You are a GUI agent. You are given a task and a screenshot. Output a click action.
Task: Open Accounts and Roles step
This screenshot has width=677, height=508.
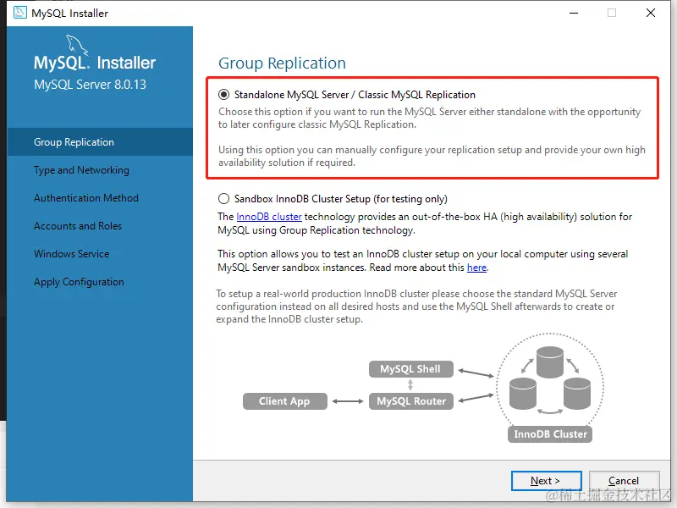[78, 226]
